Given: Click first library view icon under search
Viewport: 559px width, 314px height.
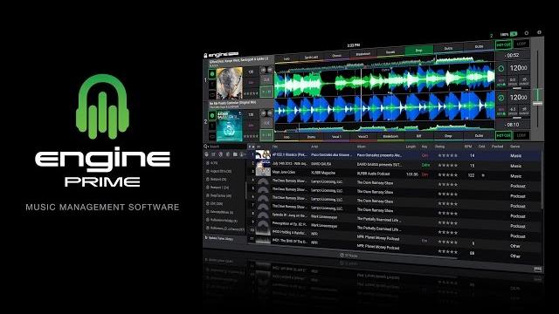Looking at the screenshot, I should click(x=206, y=154).
